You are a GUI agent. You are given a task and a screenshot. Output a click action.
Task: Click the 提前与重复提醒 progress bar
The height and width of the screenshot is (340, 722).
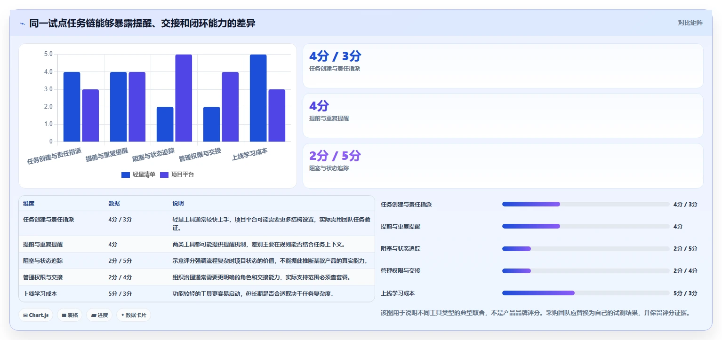pyautogui.click(x=586, y=226)
